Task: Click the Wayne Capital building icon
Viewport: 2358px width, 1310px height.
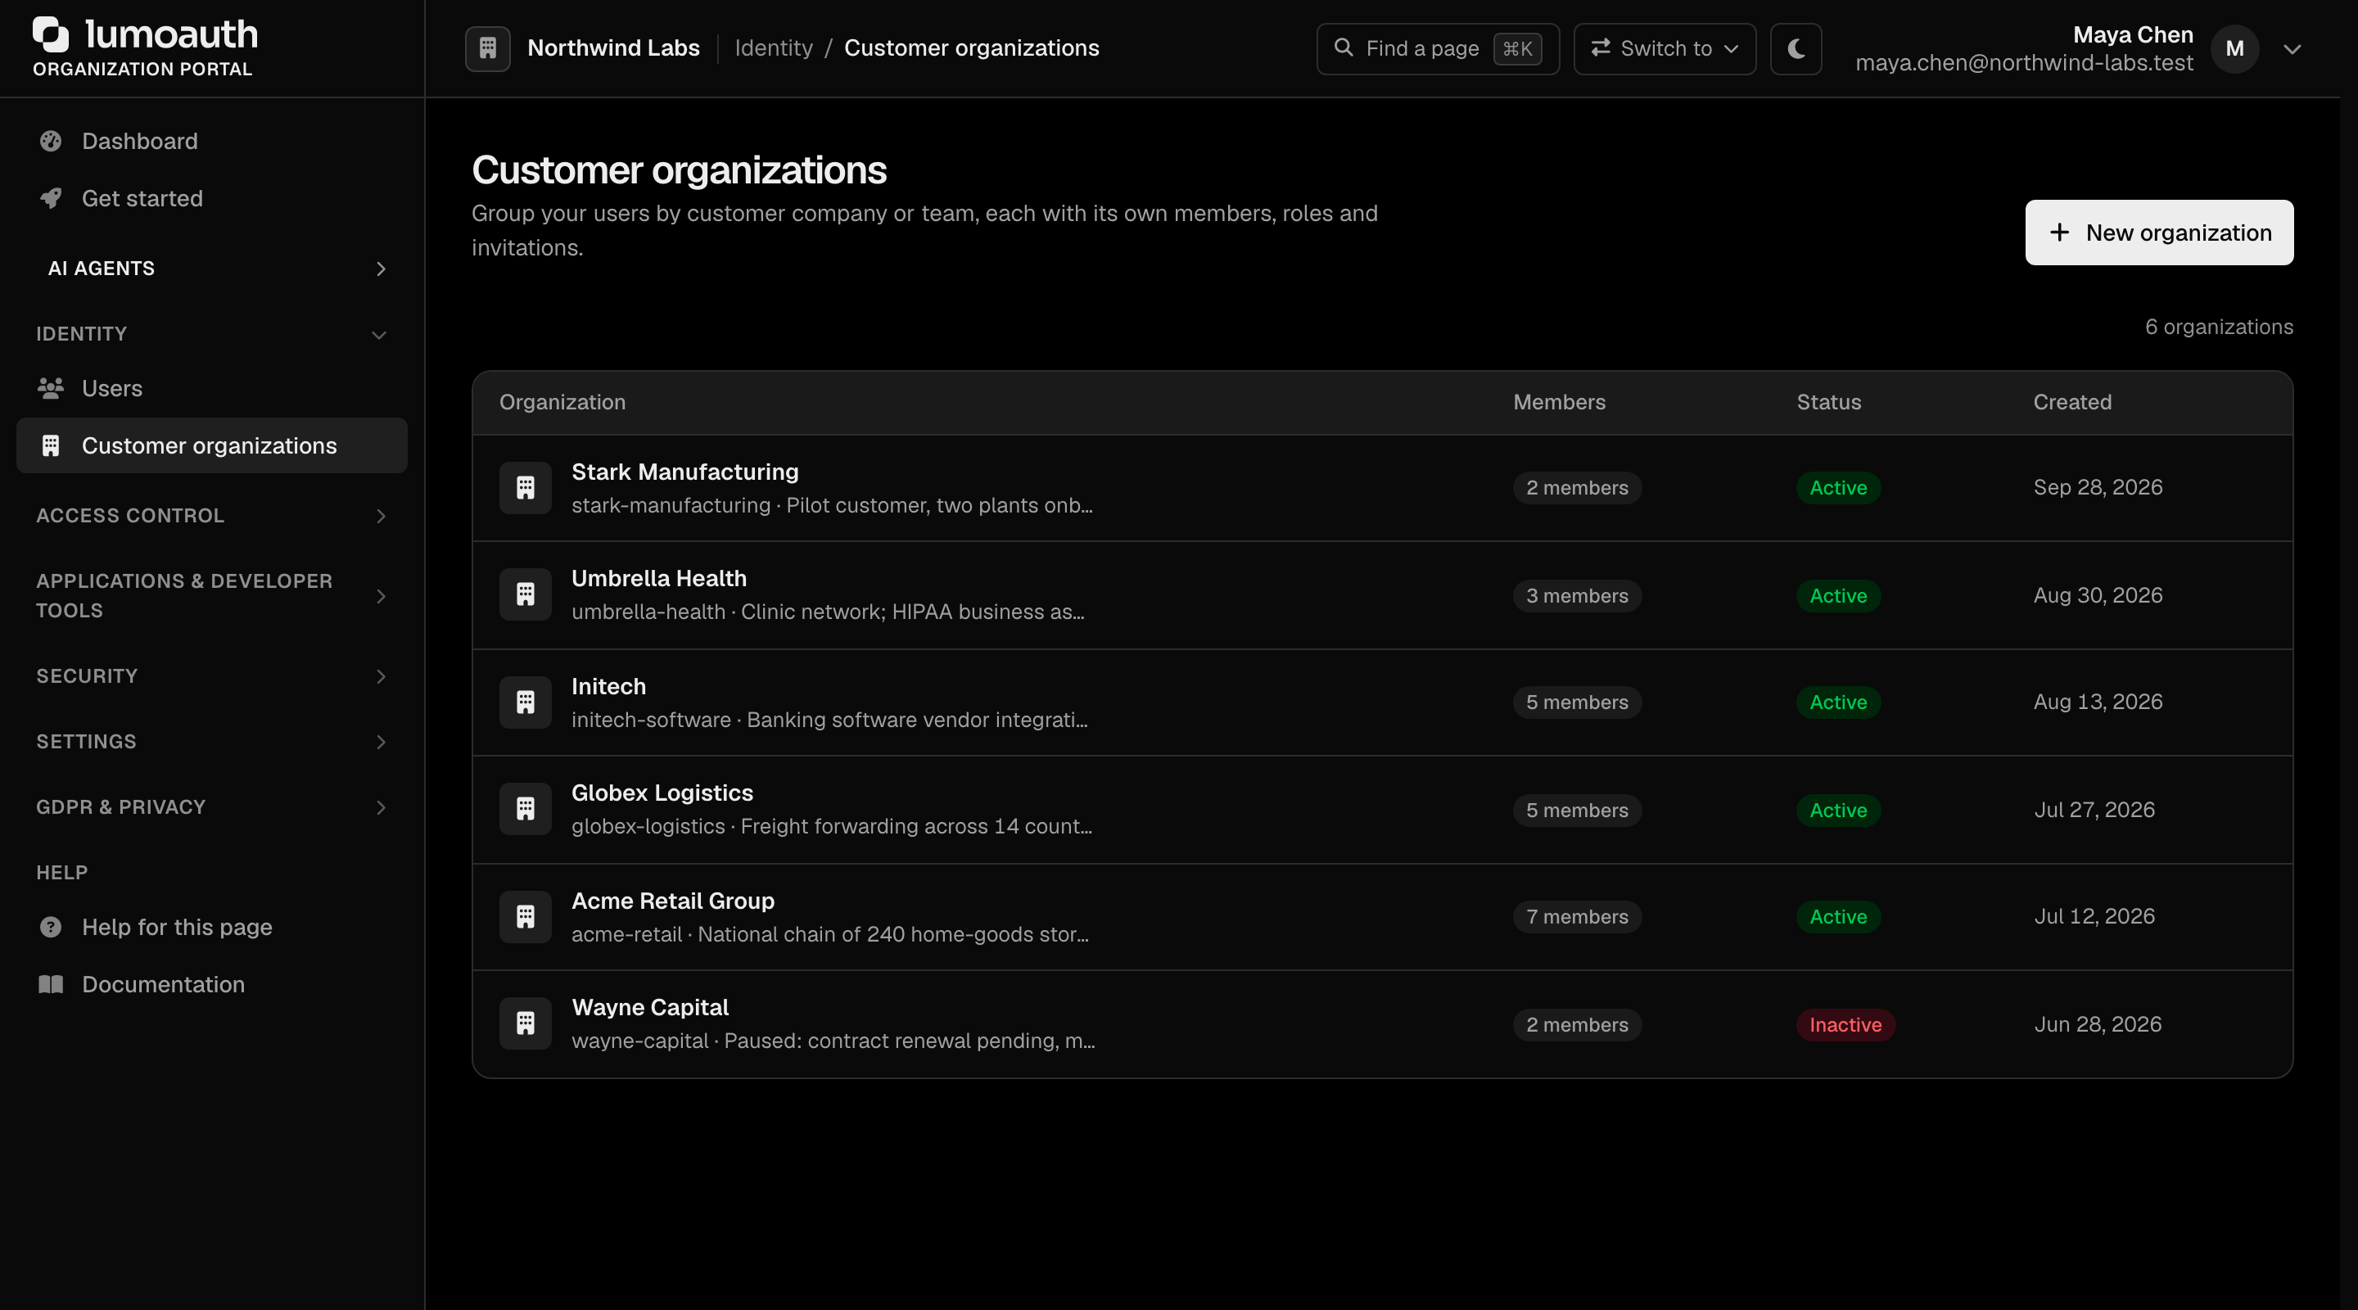Action: tap(526, 1023)
